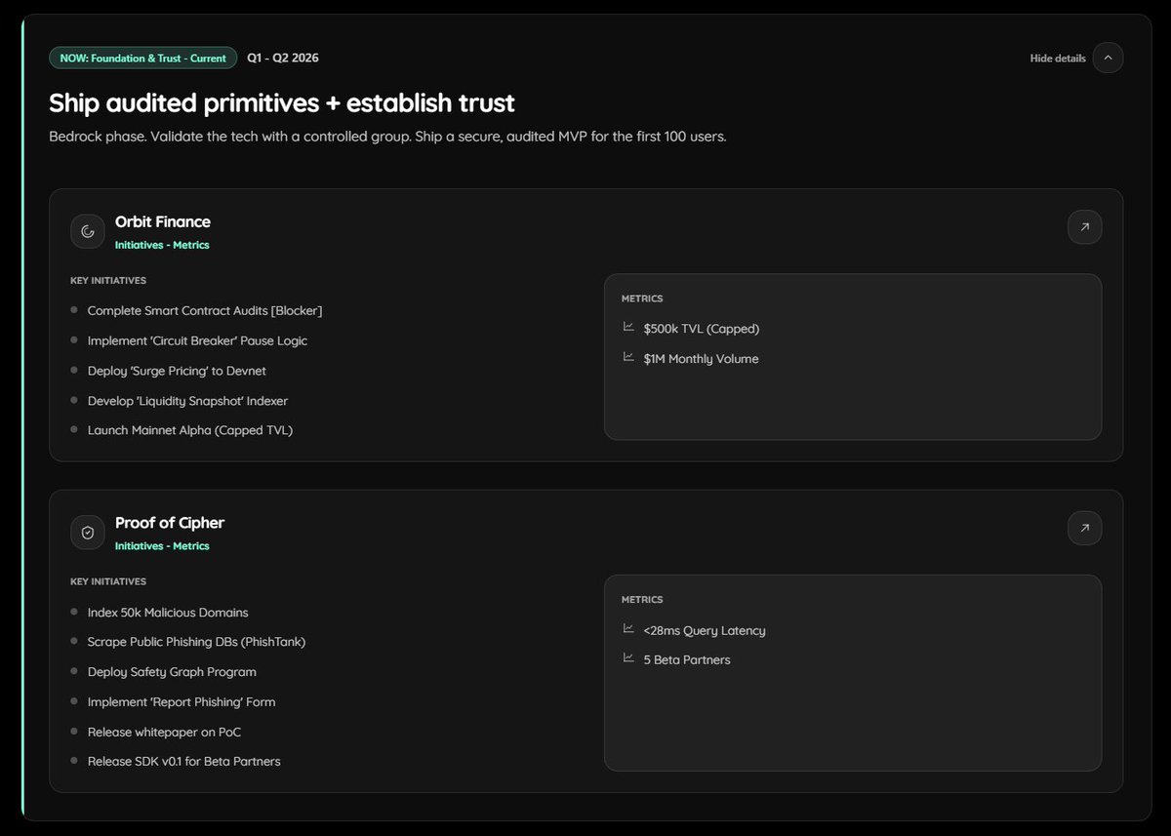The image size is (1171, 836).
Task: Open Orbit Finance arrow link icon
Action: point(1084,227)
